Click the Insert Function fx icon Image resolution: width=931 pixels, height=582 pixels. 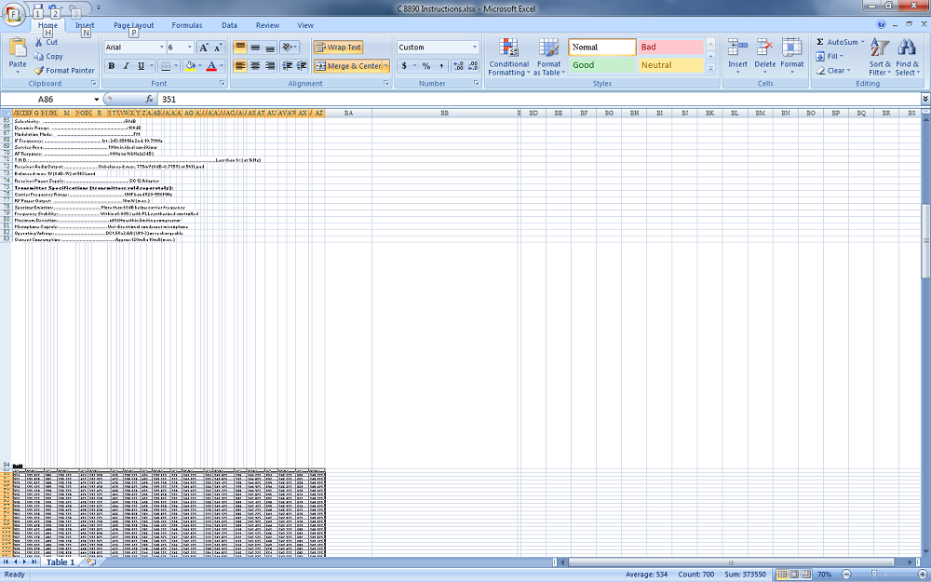[x=150, y=100]
